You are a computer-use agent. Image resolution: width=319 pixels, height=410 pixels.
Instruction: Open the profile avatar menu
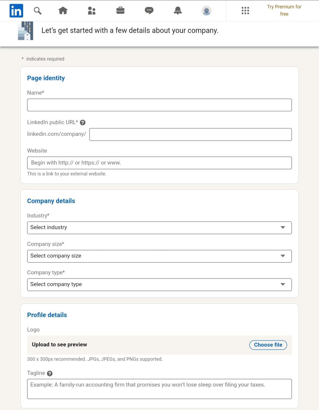click(x=207, y=11)
